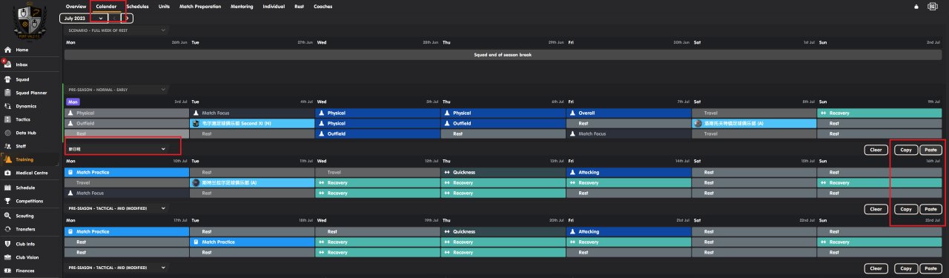Viewport: 949px width, 278px height.
Task: Select the Tactics icon in sidebar
Action: pos(22,119)
